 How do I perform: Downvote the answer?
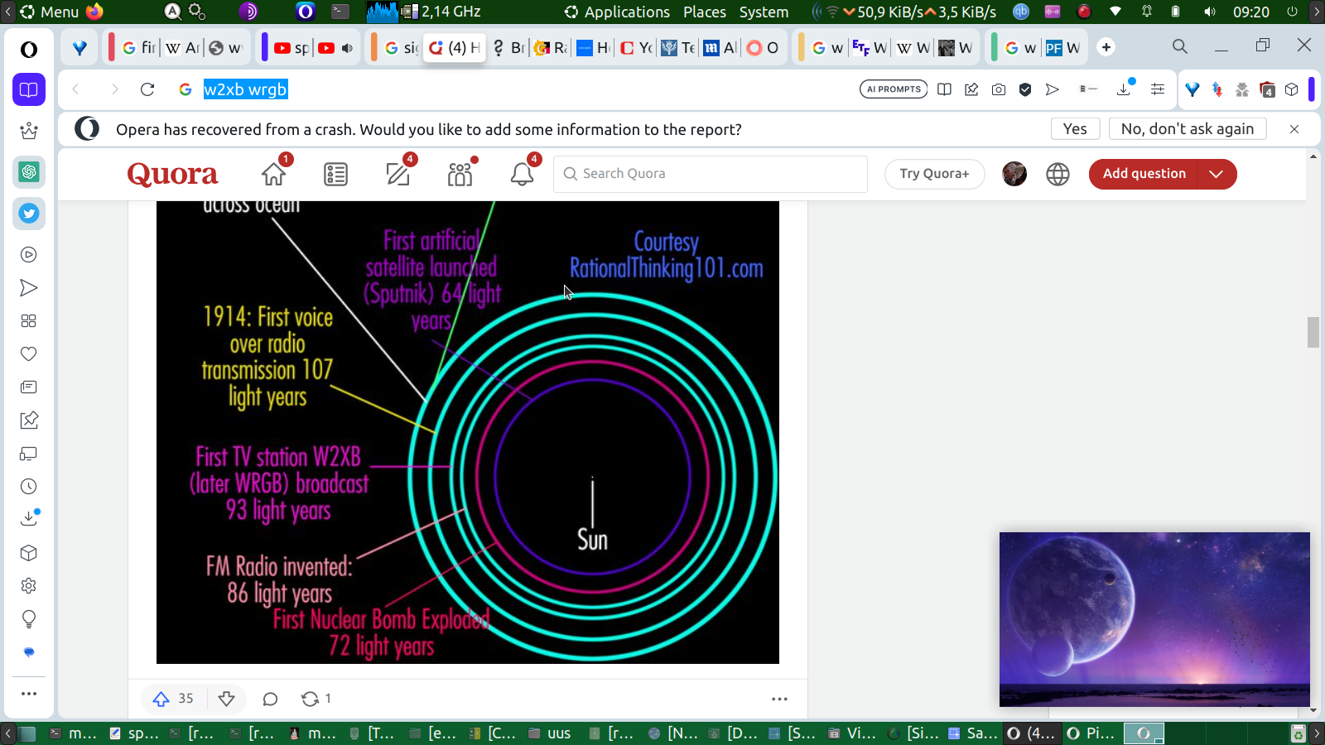[226, 699]
